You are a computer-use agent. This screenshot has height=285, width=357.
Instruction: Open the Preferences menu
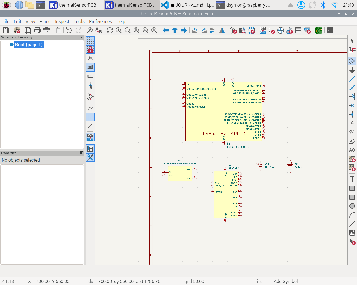pyautogui.click(x=100, y=21)
